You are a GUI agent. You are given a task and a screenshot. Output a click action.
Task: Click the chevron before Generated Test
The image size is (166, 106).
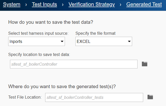click(x=121, y=4)
